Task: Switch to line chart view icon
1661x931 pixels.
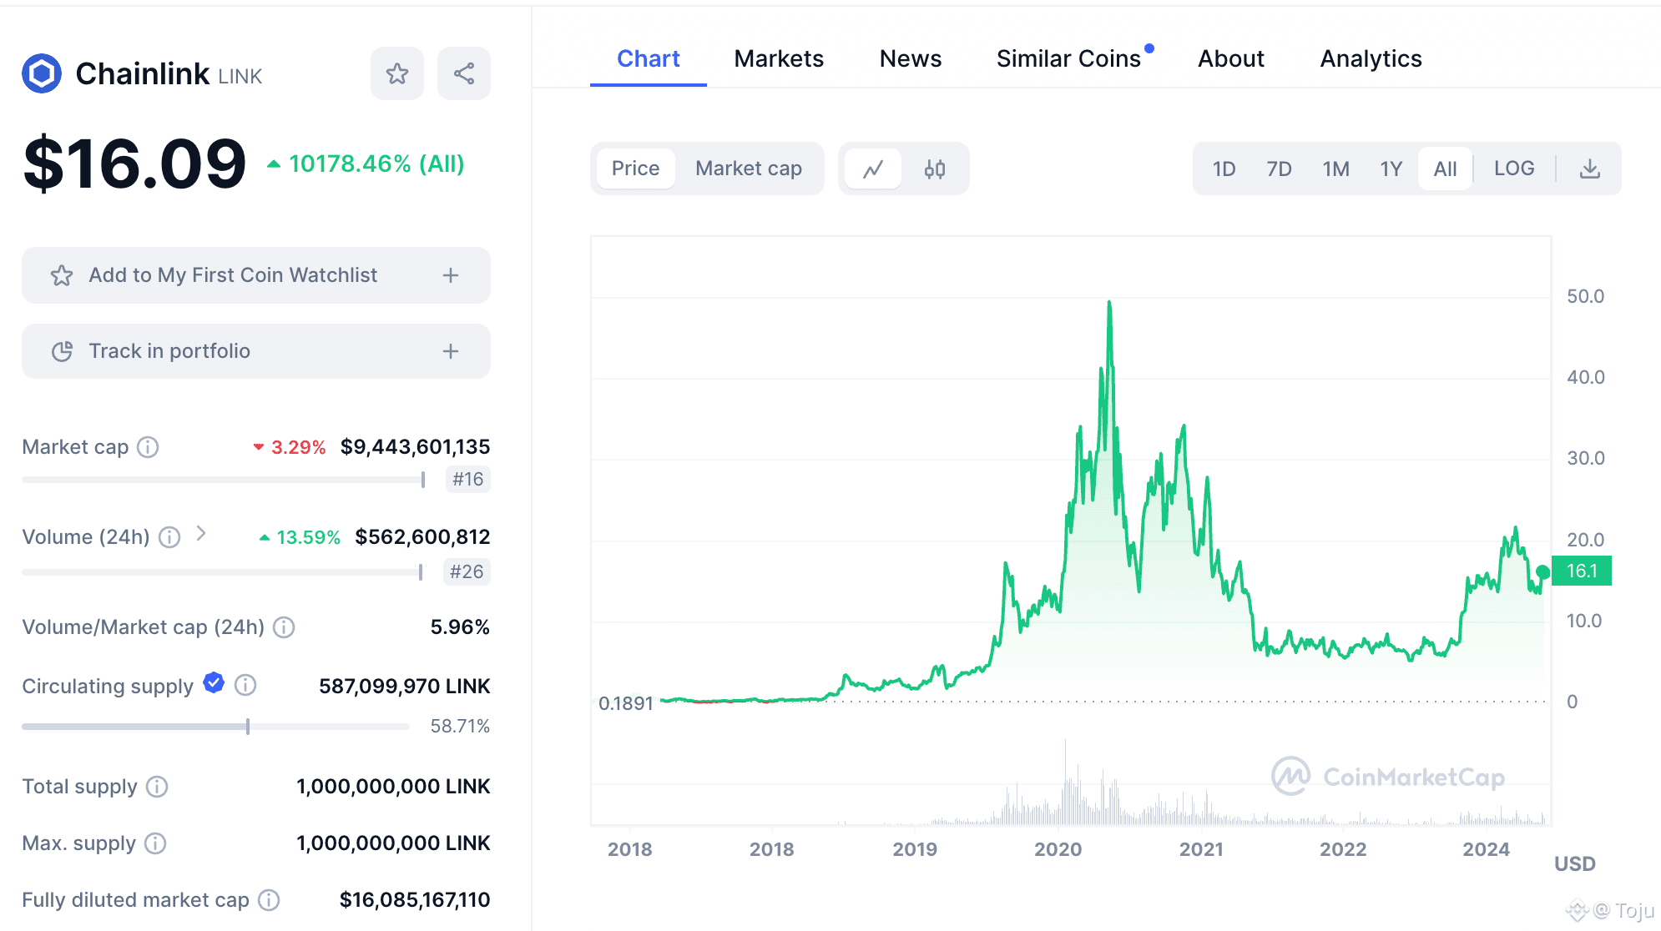Action: 873,169
